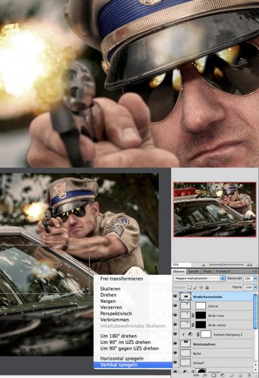Image resolution: width=259 pixels, height=378 pixels.
Task: Open the Protokoll tab
Action: pyautogui.click(x=223, y=271)
